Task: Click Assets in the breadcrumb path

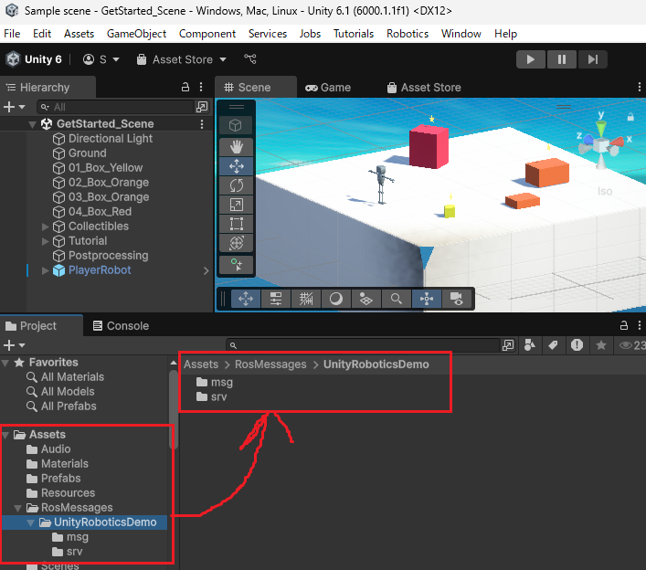Action: [201, 364]
